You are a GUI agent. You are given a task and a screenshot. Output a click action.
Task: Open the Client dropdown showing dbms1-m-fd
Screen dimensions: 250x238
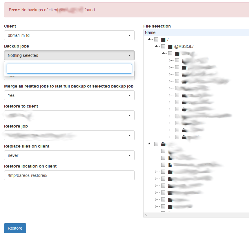click(69, 35)
